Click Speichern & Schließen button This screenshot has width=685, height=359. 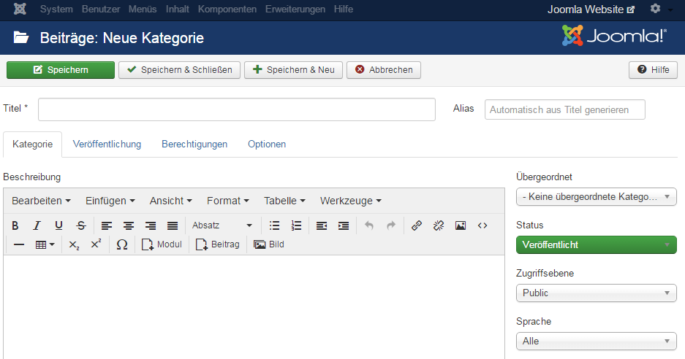click(x=180, y=70)
